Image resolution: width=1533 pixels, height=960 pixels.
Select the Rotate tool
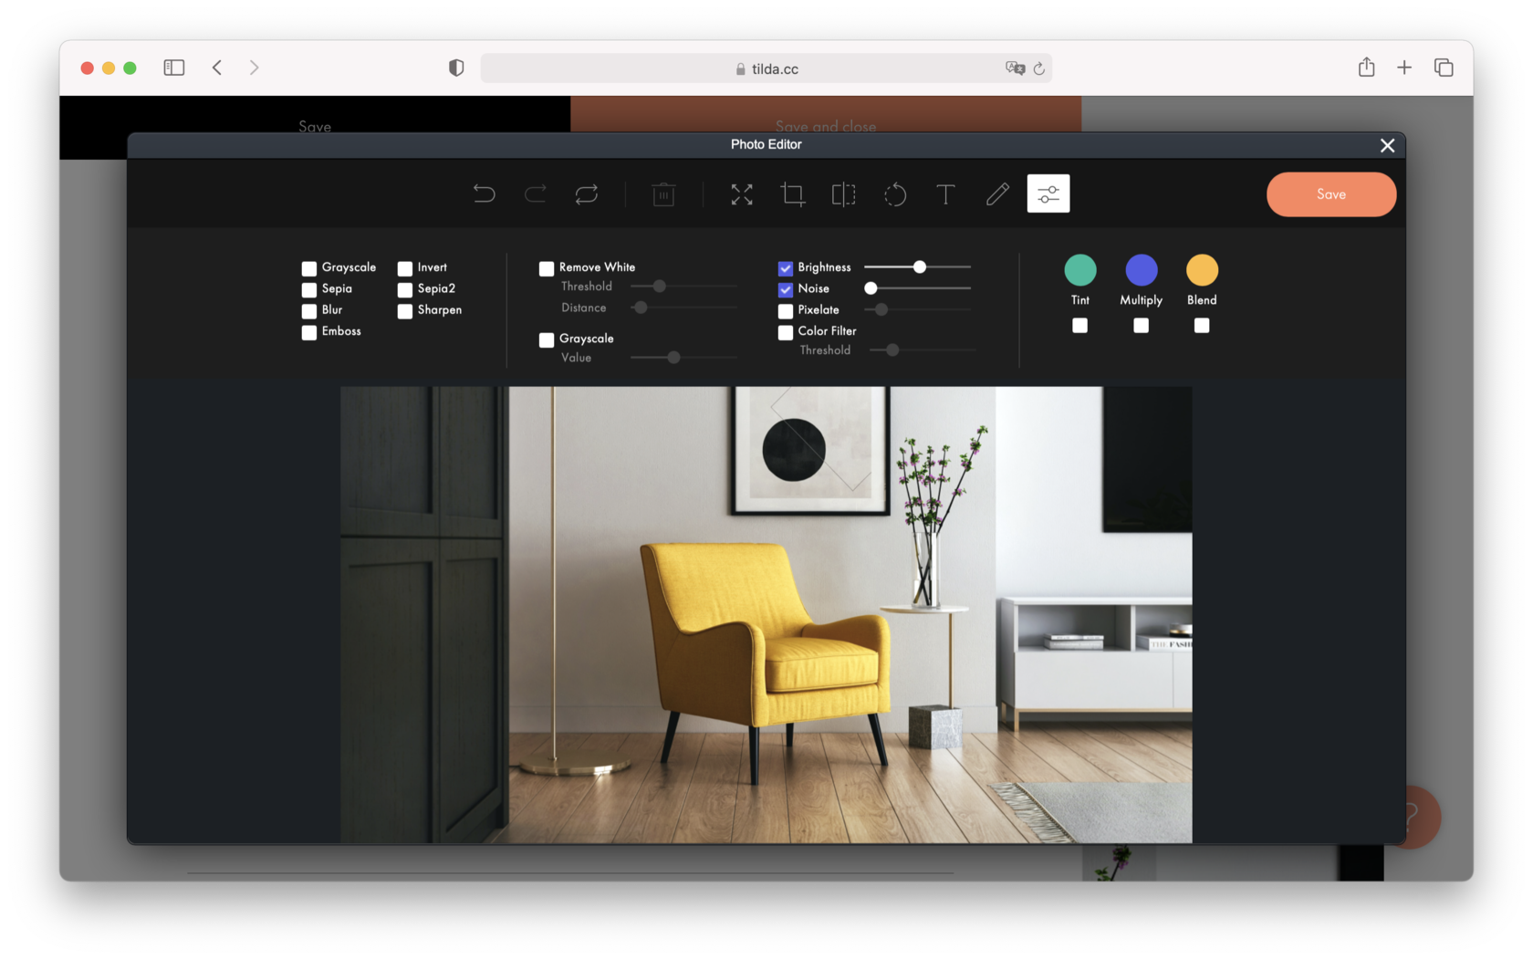point(895,193)
